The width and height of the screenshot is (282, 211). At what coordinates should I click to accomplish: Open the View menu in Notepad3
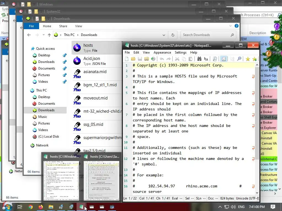click(146, 52)
